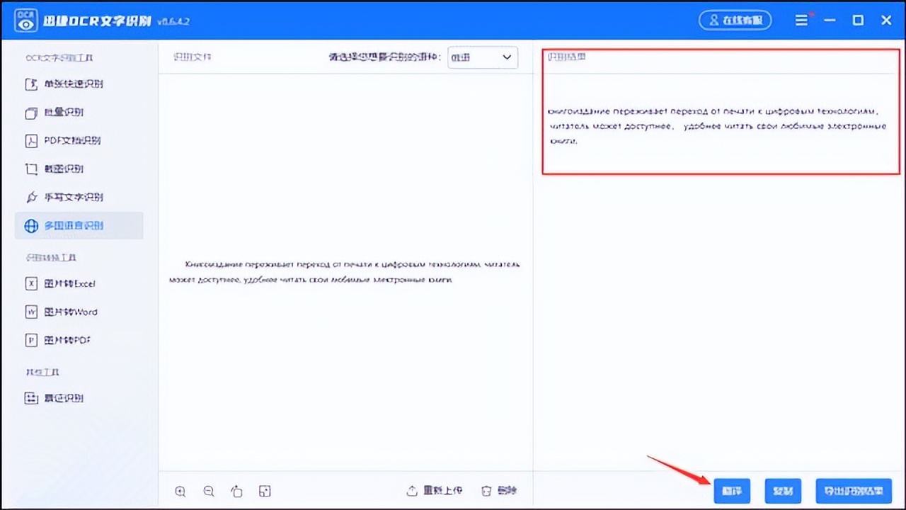Open the recognition language dropdown
Image resolution: width=906 pixels, height=510 pixels.
pos(482,57)
